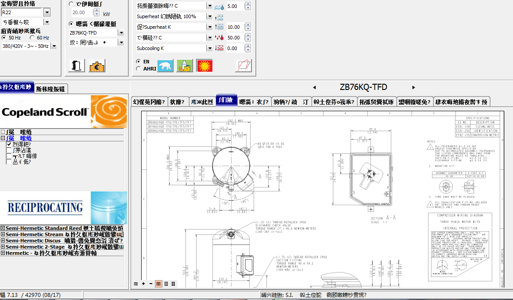Viewport: 513px width, 300px height.
Task: Select the 60 Hz radio button
Action: click(32, 38)
